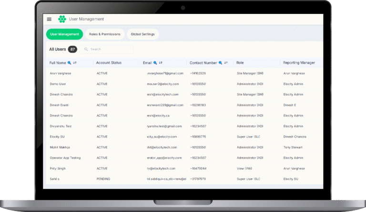366x212 pixels.
Task: Select the Arun Varghese user row
Action: (x=60, y=73)
